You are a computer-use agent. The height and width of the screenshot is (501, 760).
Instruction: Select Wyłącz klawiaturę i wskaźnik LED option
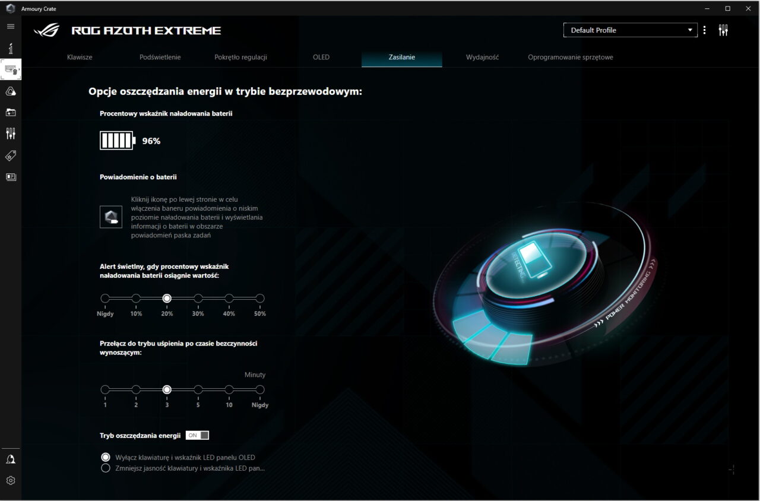click(x=106, y=457)
